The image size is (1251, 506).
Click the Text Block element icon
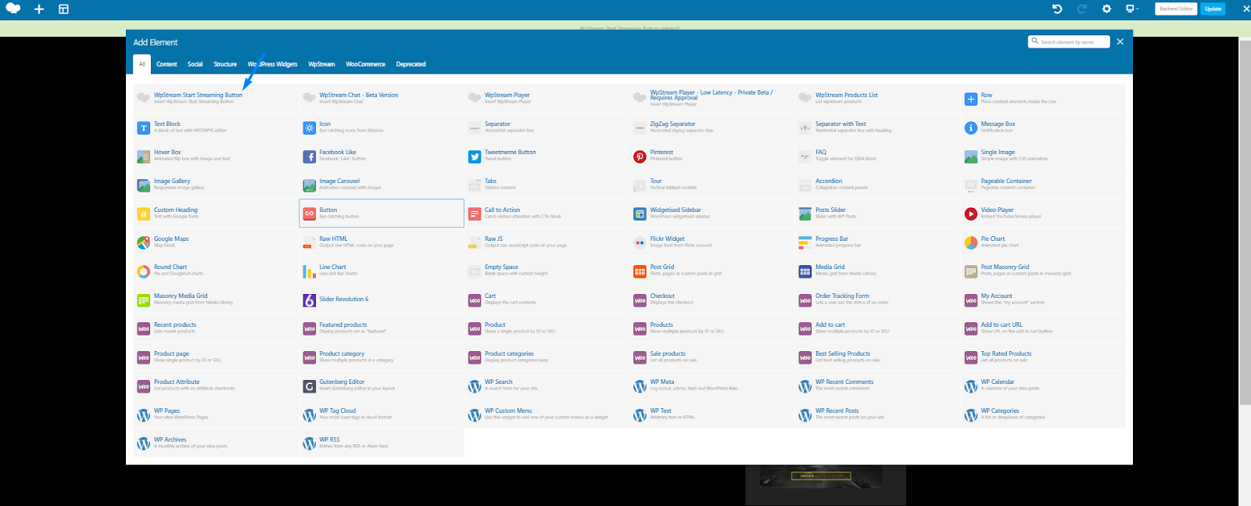(143, 127)
